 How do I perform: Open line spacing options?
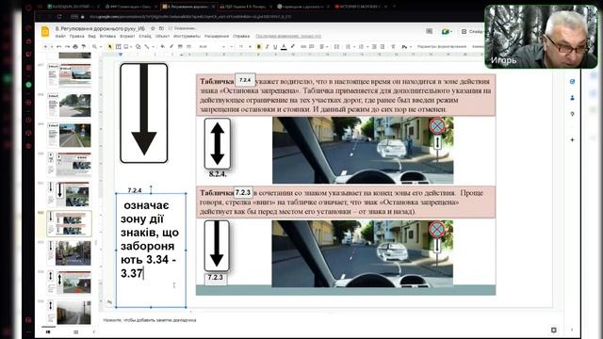(336, 46)
